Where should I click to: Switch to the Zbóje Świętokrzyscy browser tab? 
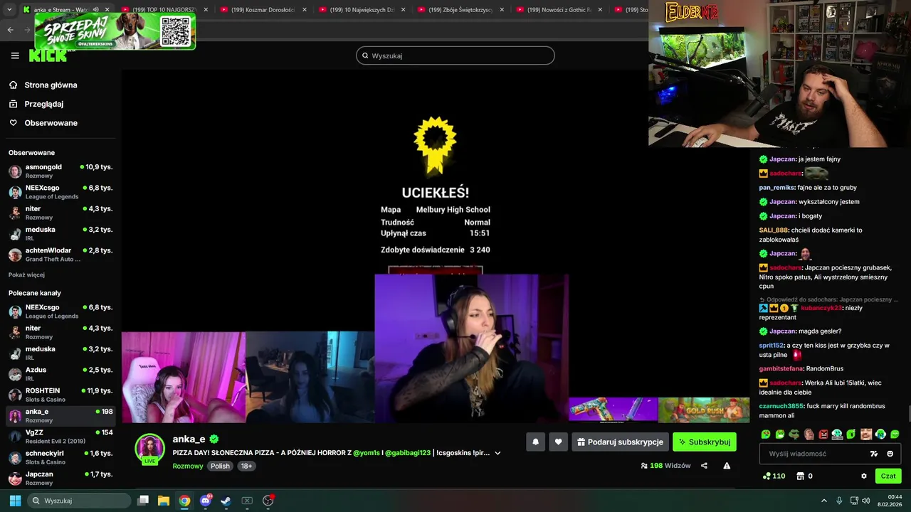tap(460, 9)
